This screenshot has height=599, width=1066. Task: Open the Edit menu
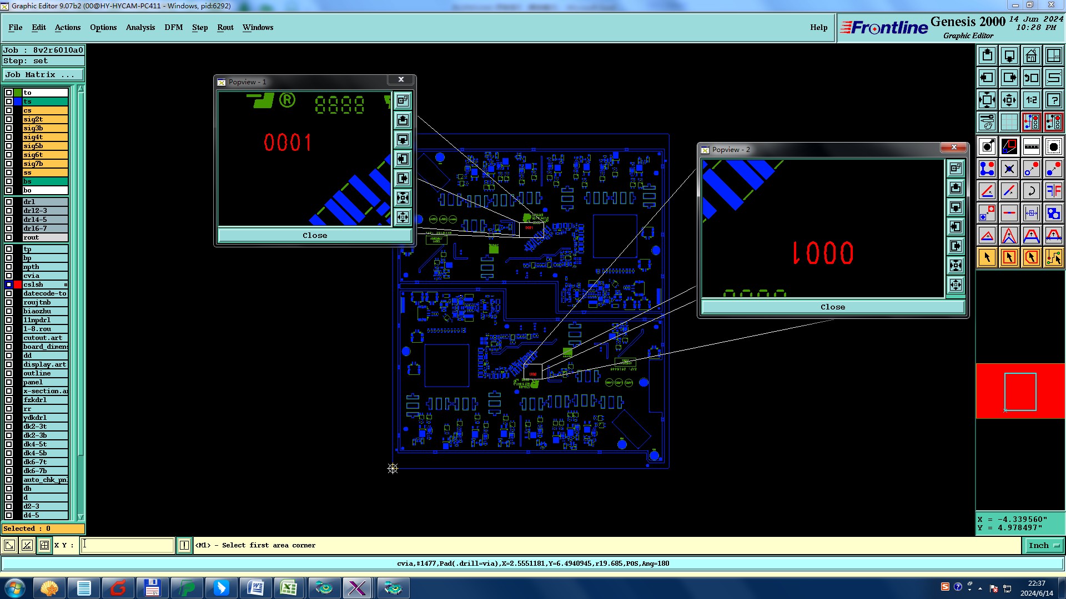[x=39, y=27]
